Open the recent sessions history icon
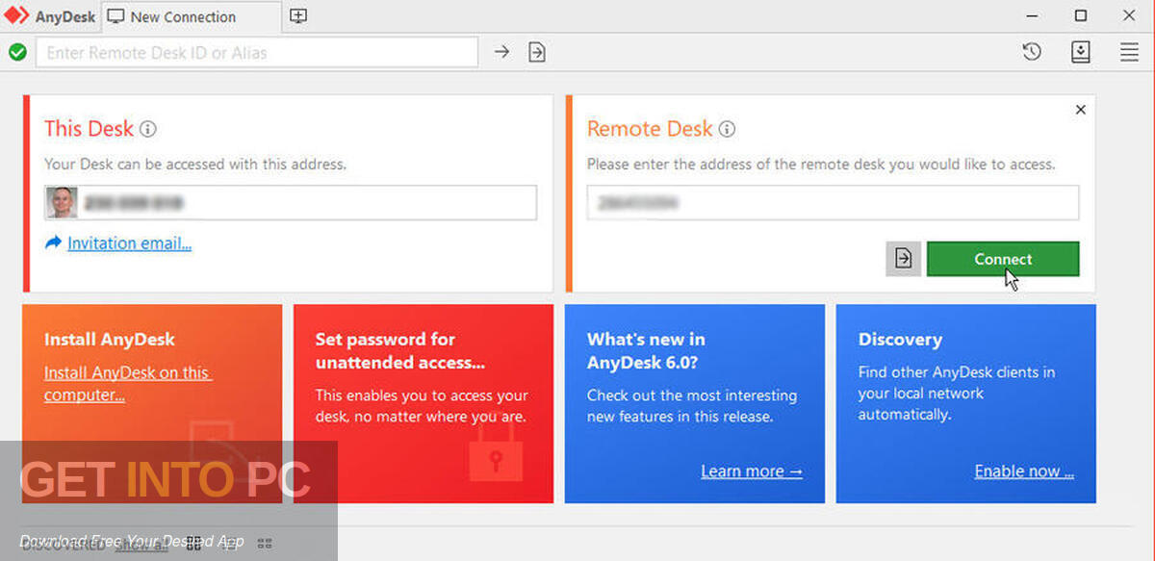The image size is (1155, 561). point(1032,52)
